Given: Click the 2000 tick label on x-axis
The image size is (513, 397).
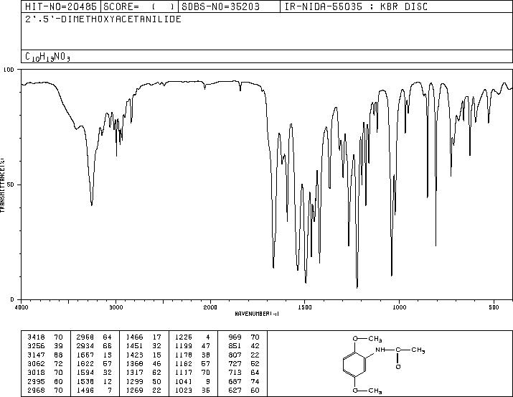Looking at the screenshot, I should pos(210,307).
